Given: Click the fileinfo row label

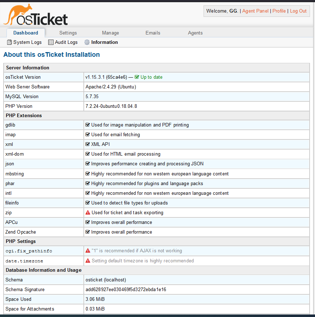Looking at the screenshot, I should [12, 203].
